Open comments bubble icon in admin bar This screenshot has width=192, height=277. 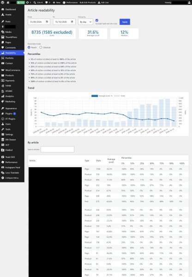(48, 2)
